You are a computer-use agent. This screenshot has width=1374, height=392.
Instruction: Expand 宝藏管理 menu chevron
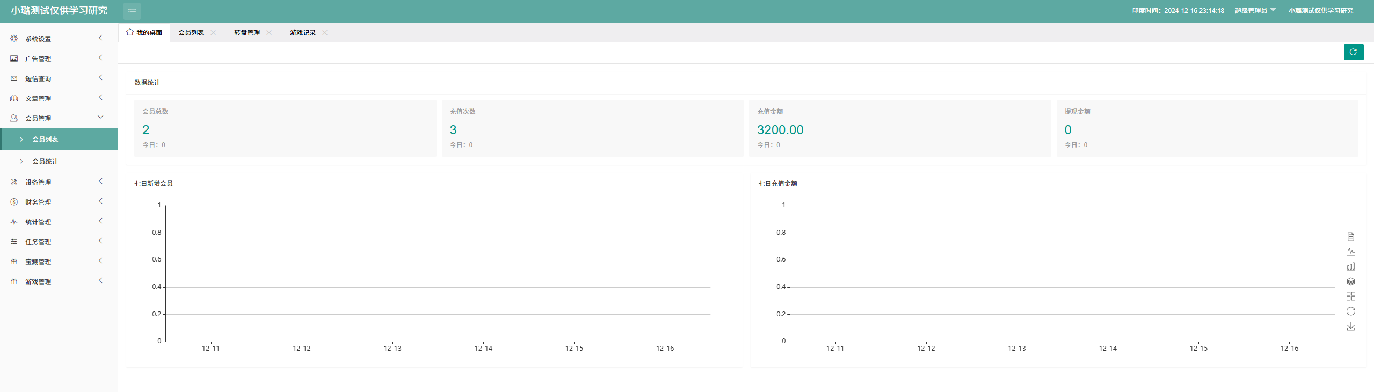100,260
